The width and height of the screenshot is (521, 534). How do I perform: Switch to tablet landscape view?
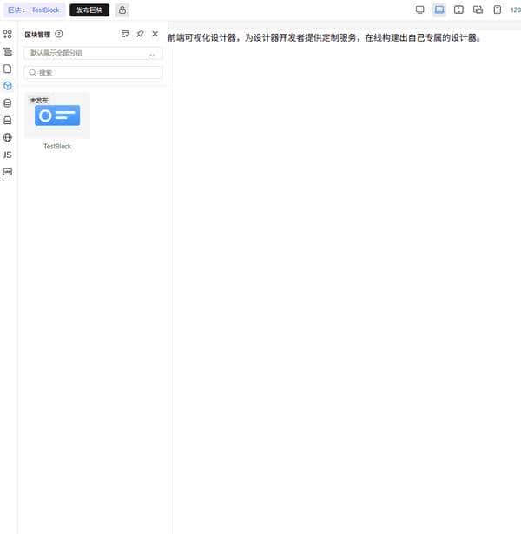(x=458, y=10)
